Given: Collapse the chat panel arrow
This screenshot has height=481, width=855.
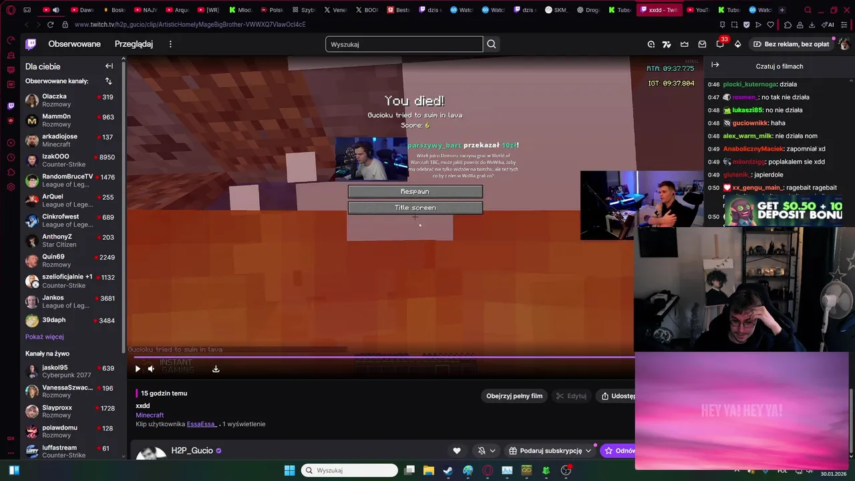Looking at the screenshot, I should pos(715,65).
